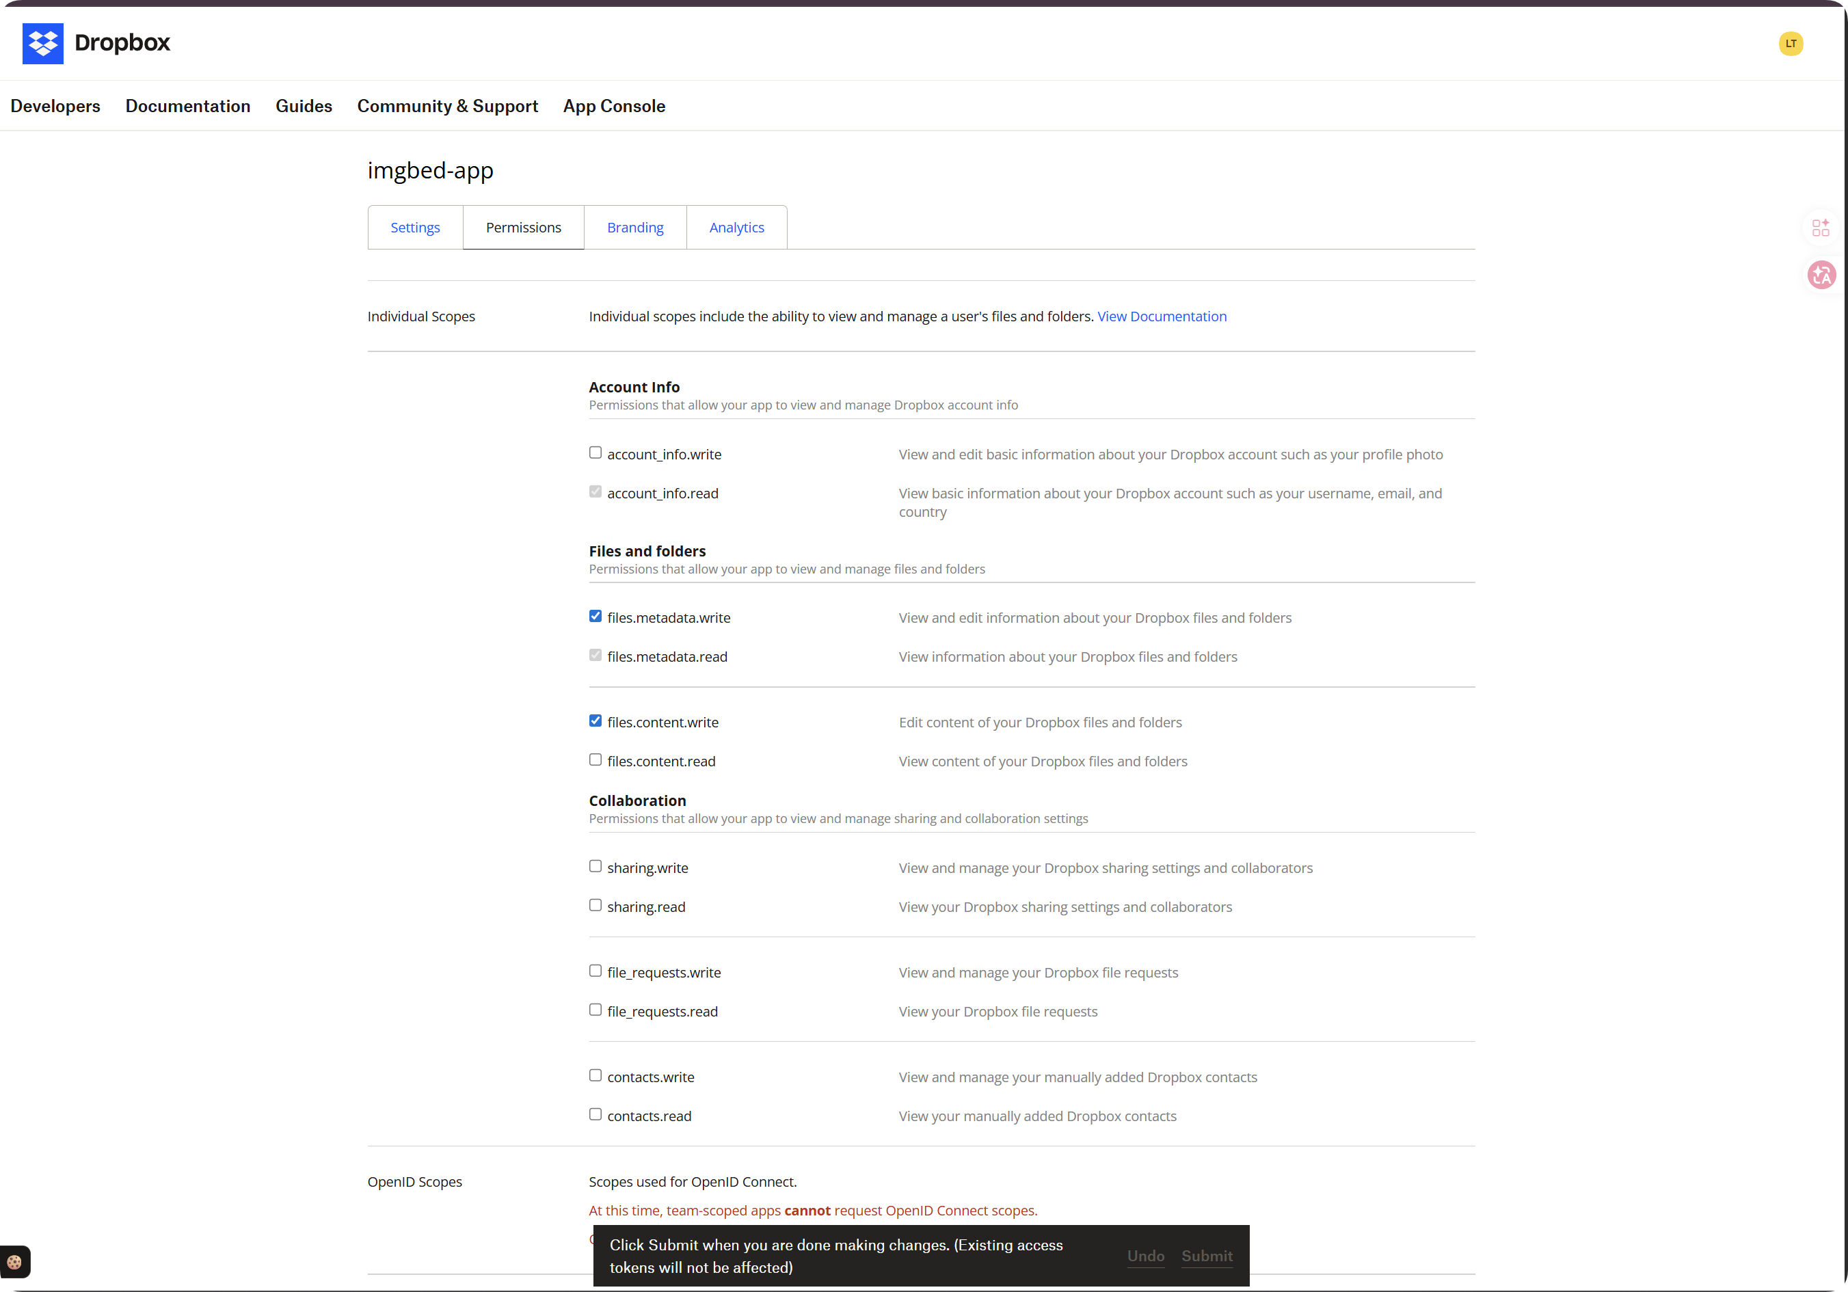
Task: Open the Branding tab
Action: coord(635,228)
